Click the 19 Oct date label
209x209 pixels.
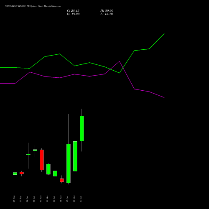(81, 199)
